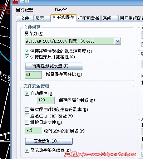
Task: Open the 系统 tab
Action: pyautogui.click(x=109, y=18)
